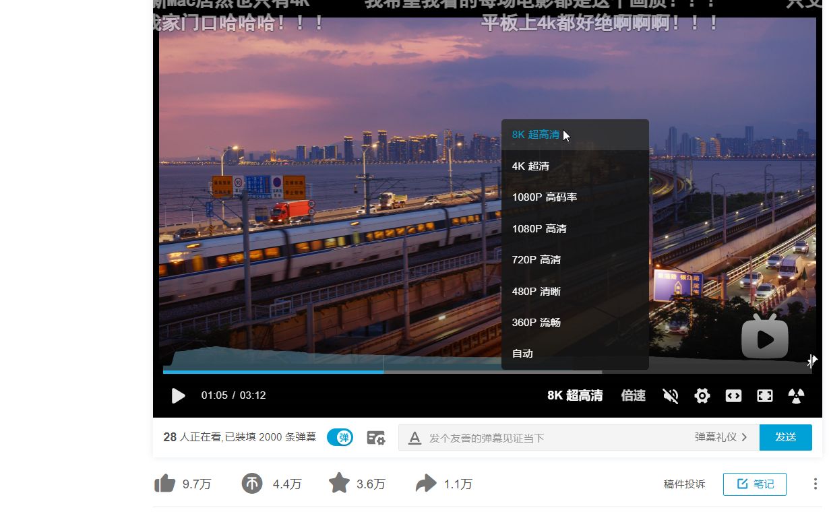Open the 8K 超高清 quality selector

pos(576,396)
